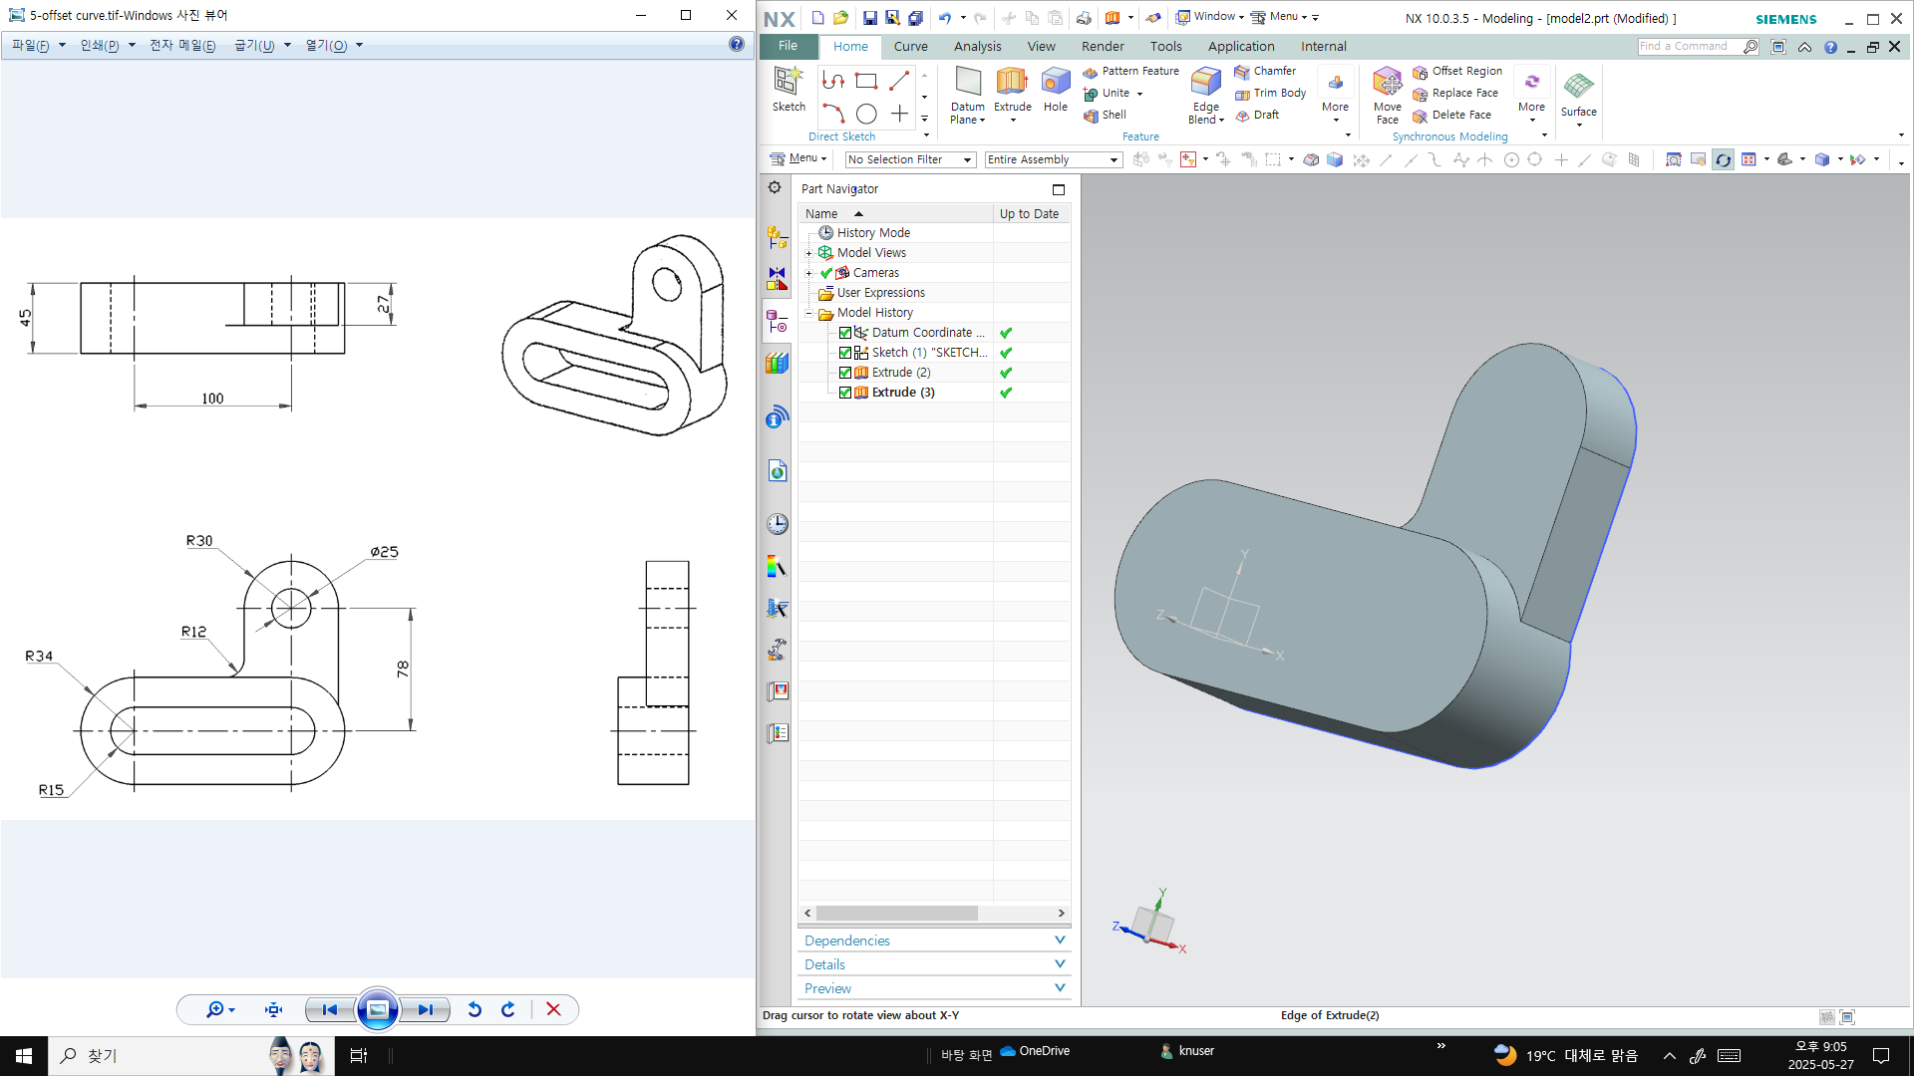Screen dimensions: 1914x1076
Task: Click the Delete Face command
Action: [x=1455, y=115]
